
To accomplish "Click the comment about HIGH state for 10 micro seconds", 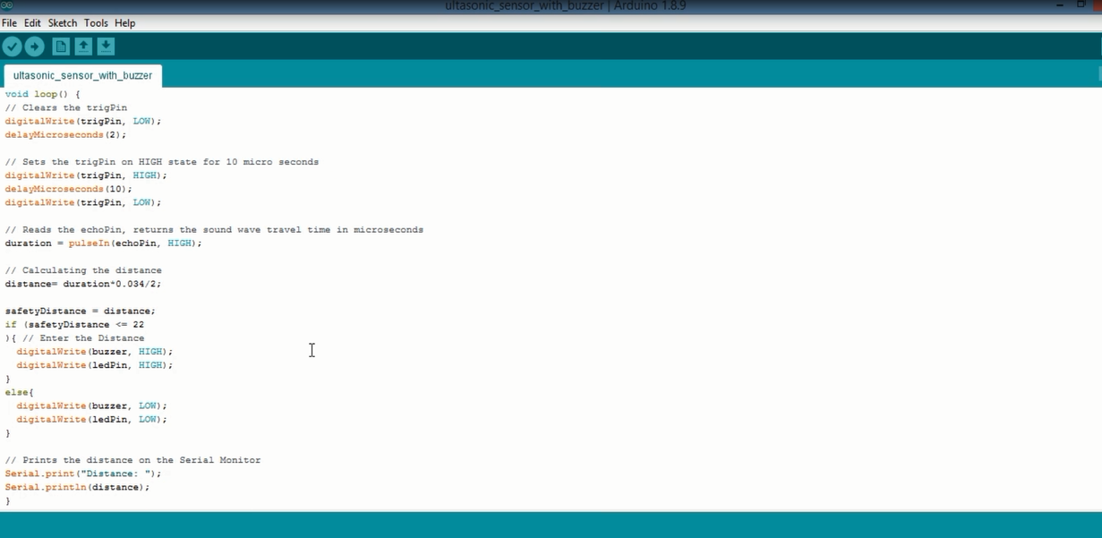I will coord(162,162).
